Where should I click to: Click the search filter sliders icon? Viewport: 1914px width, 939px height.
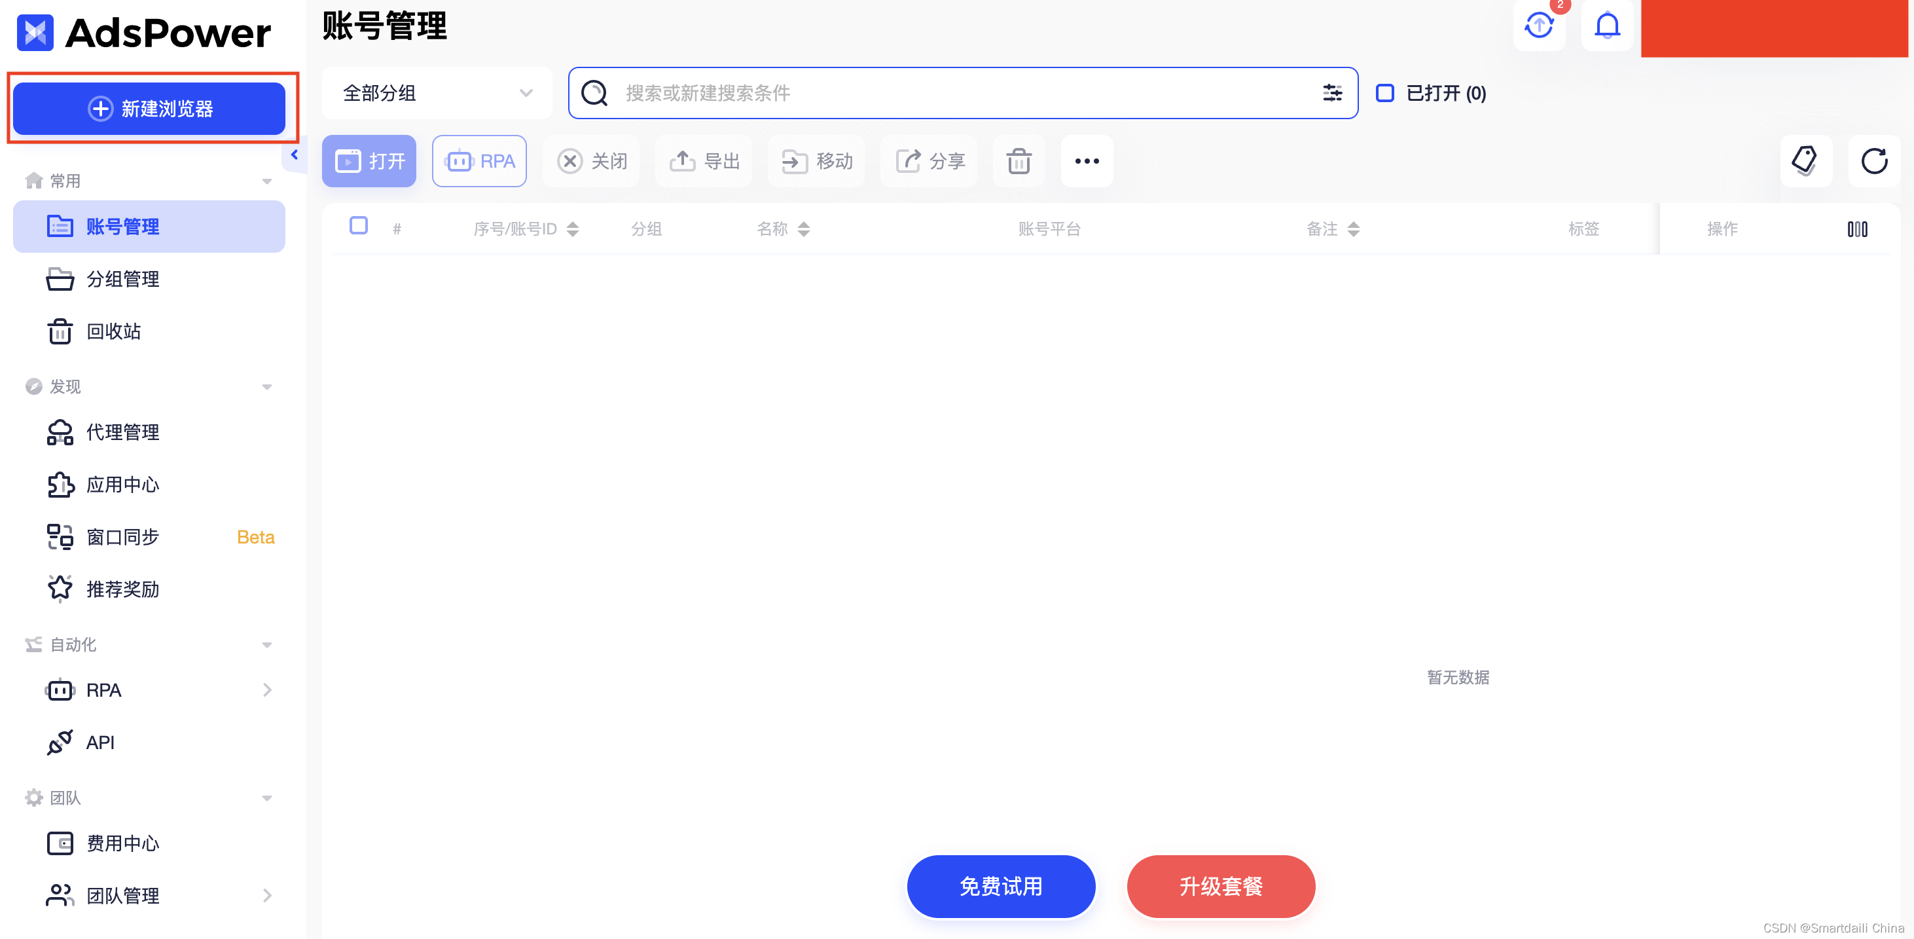[1331, 93]
